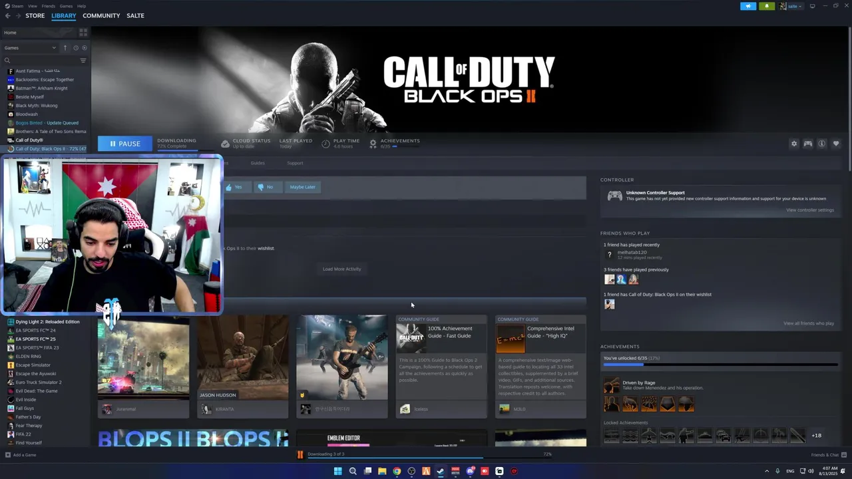Click the achievements unlocked progress bar
The height and width of the screenshot is (479, 852).
pos(720,365)
